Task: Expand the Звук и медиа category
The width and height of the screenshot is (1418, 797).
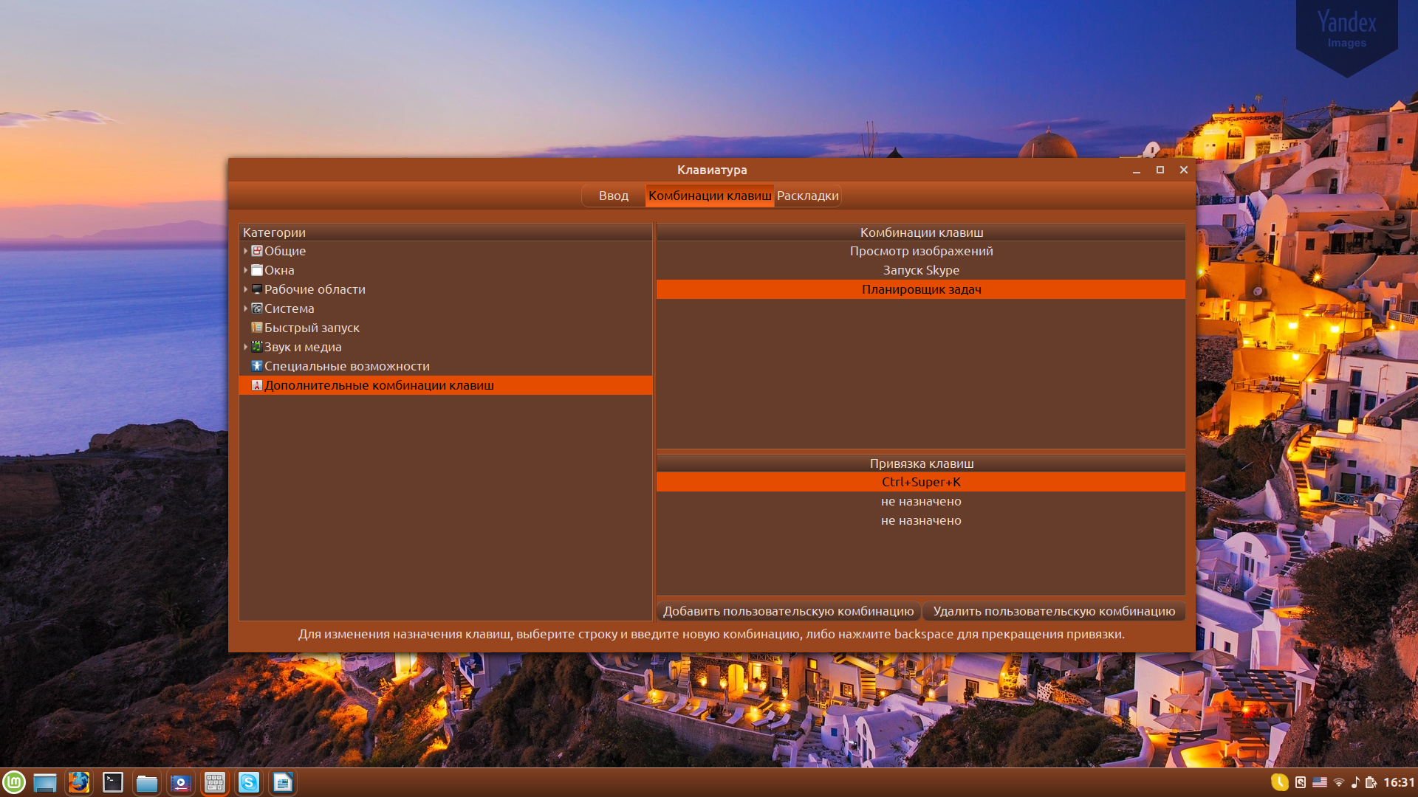Action: click(x=245, y=347)
